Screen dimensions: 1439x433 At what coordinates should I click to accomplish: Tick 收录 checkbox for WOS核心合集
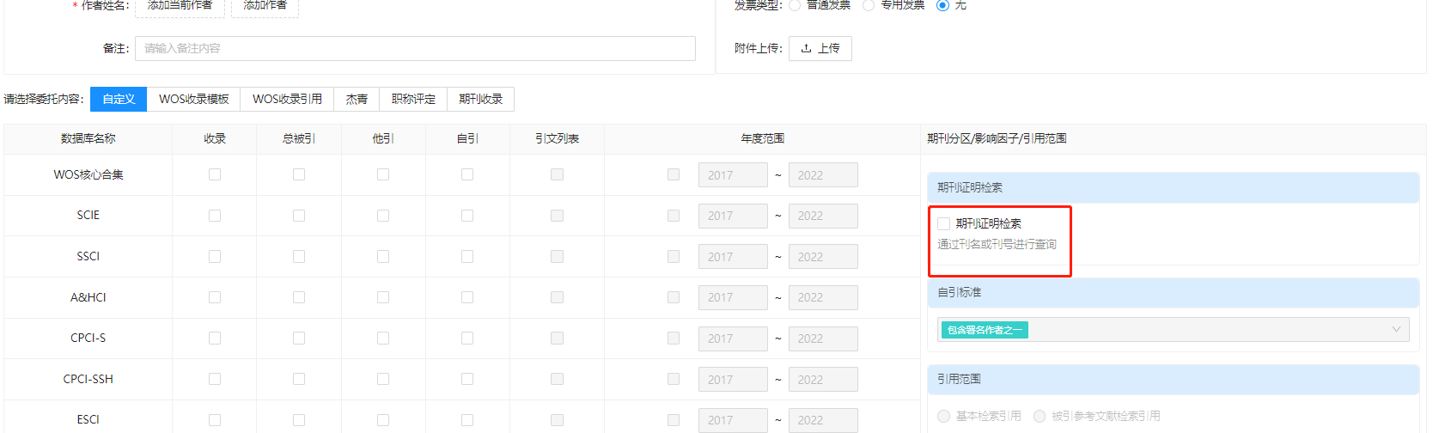pyautogui.click(x=215, y=174)
